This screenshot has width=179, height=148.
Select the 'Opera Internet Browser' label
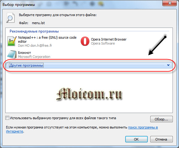(x=109, y=39)
